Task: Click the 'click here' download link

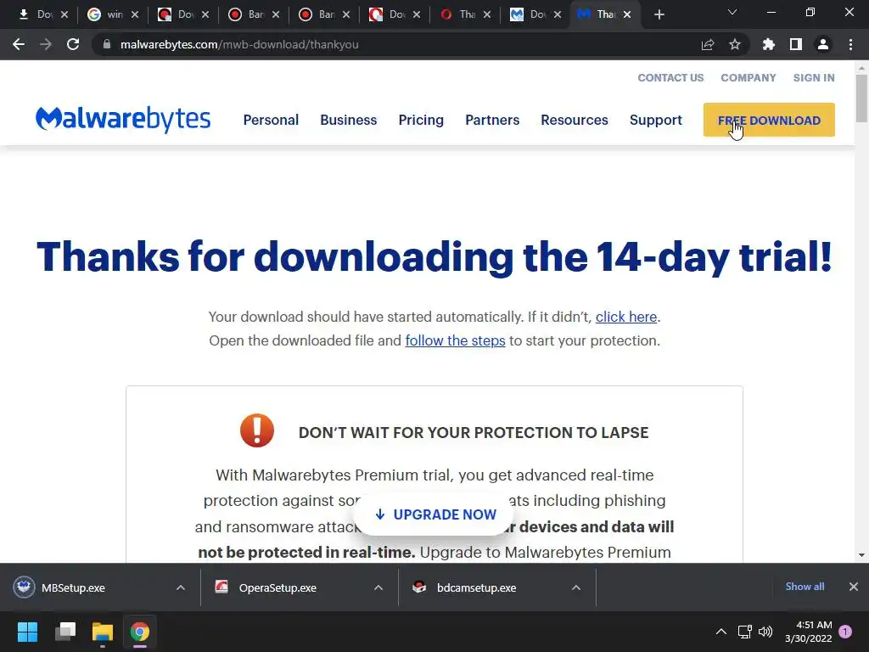Action: tap(625, 317)
